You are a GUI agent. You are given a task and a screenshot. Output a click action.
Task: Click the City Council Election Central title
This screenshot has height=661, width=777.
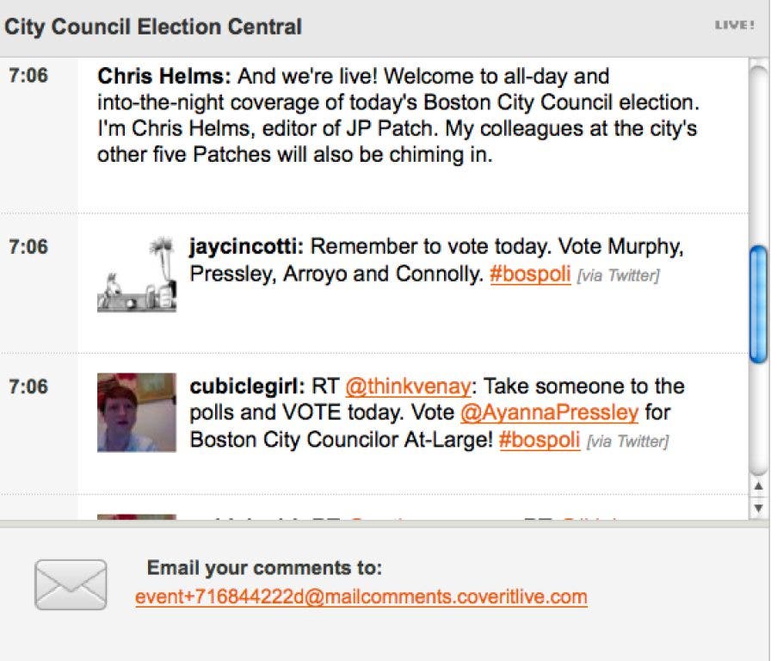153,27
